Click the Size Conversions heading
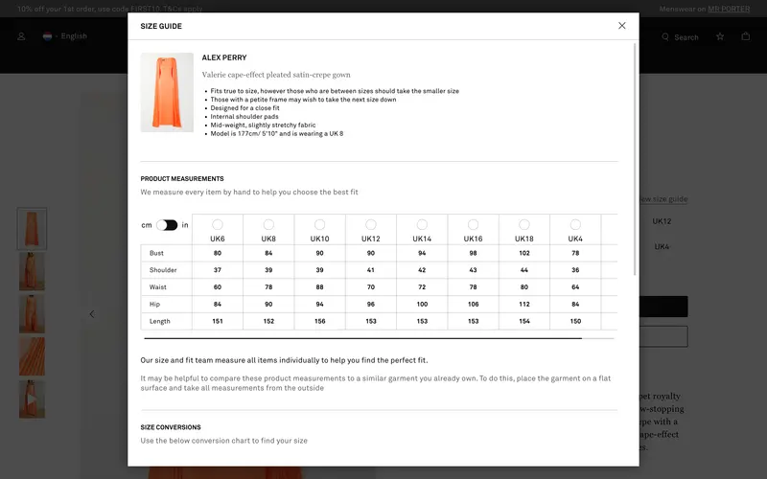This screenshot has height=479, width=767. tap(171, 427)
